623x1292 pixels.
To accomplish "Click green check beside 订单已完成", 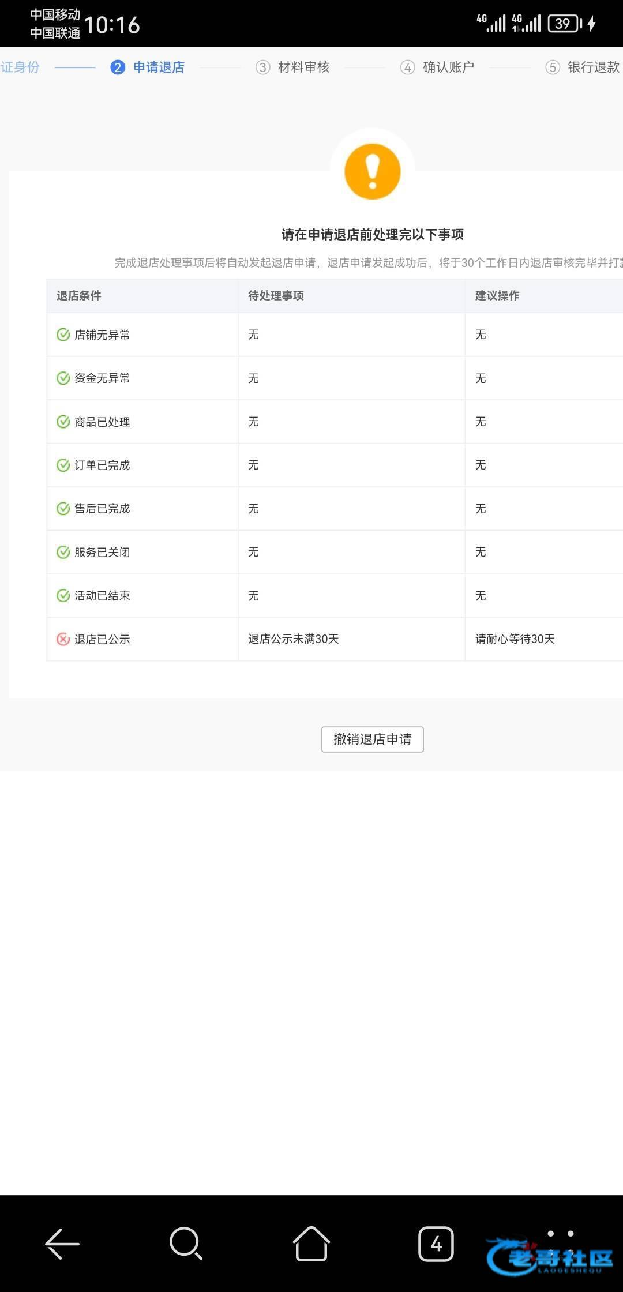I will (x=63, y=465).
